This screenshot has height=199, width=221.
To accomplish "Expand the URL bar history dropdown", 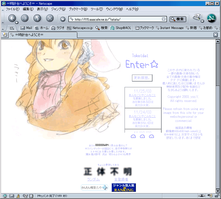I will (164, 19).
